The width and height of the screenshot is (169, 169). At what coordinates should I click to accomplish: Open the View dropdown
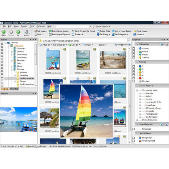[x=88, y=45]
